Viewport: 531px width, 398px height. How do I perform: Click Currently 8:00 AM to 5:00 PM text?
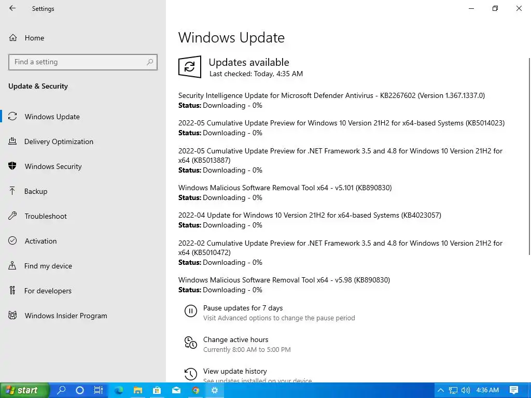[247, 350]
